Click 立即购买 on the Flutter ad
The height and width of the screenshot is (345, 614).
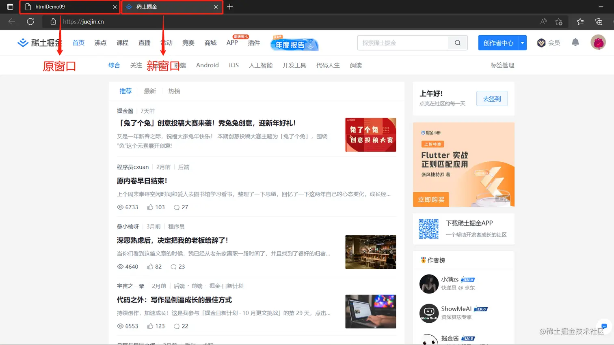coord(431,199)
